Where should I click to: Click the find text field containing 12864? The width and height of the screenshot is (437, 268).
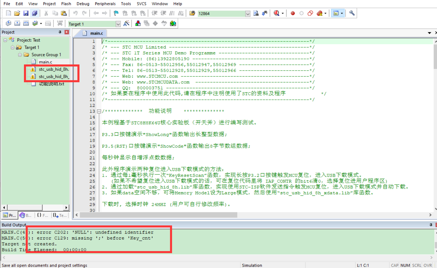click(221, 14)
